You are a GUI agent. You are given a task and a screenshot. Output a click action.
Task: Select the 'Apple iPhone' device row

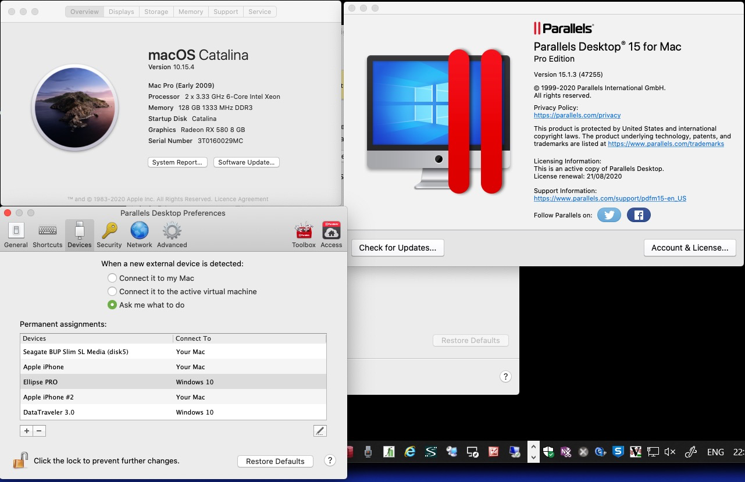coord(173,367)
